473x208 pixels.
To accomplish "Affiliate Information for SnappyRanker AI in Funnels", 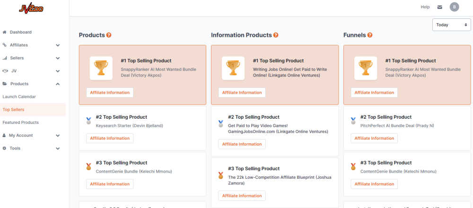I will tap(374, 93).
